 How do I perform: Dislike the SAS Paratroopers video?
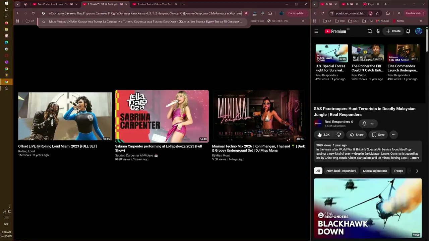[x=339, y=135]
